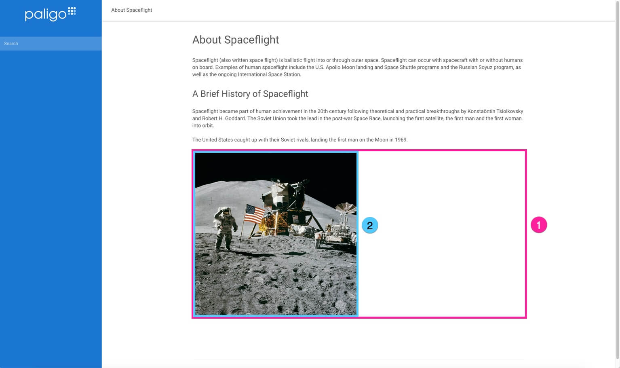Click inside the Search field
The height and width of the screenshot is (368, 620).
(x=51, y=43)
